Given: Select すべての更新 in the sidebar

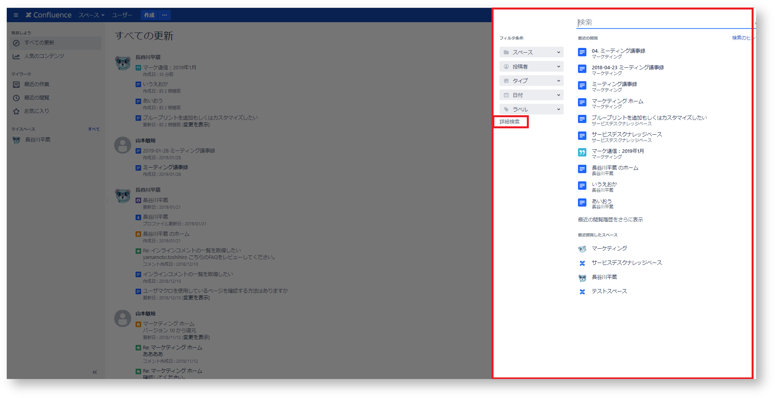Looking at the screenshot, I should 55,43.
